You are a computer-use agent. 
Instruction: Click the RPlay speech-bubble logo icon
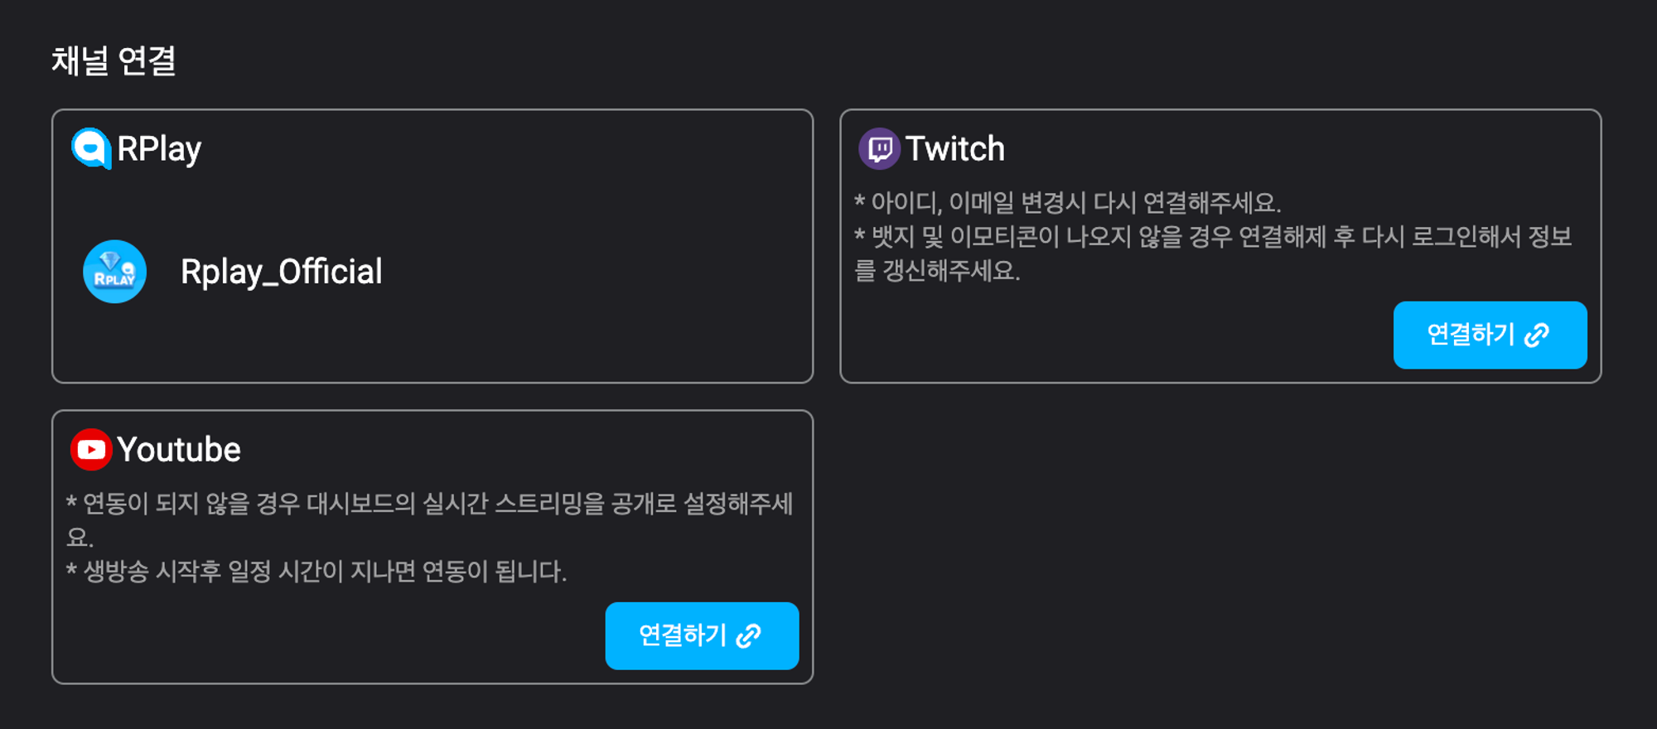pos(91,149)
